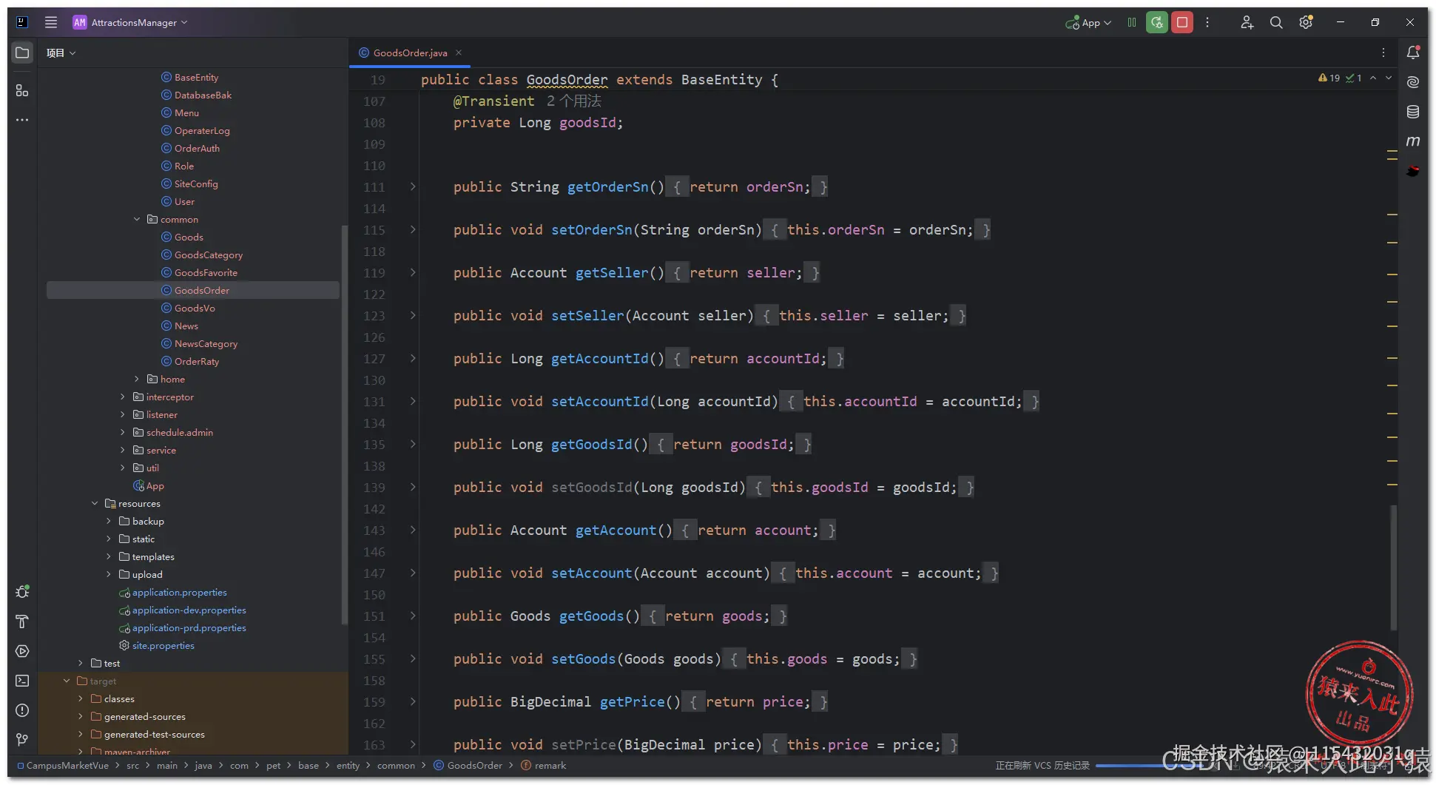The width and height of the screenshot is (1436, 785).
Task: Open IDE settings gear
Action: click(x=1306, y=22)
